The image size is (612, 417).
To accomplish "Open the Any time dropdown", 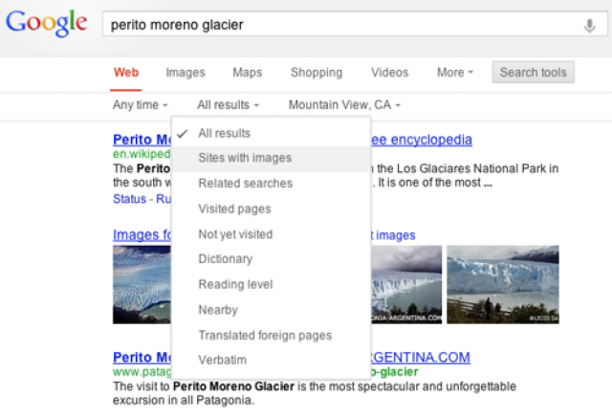I will (141, 105).
